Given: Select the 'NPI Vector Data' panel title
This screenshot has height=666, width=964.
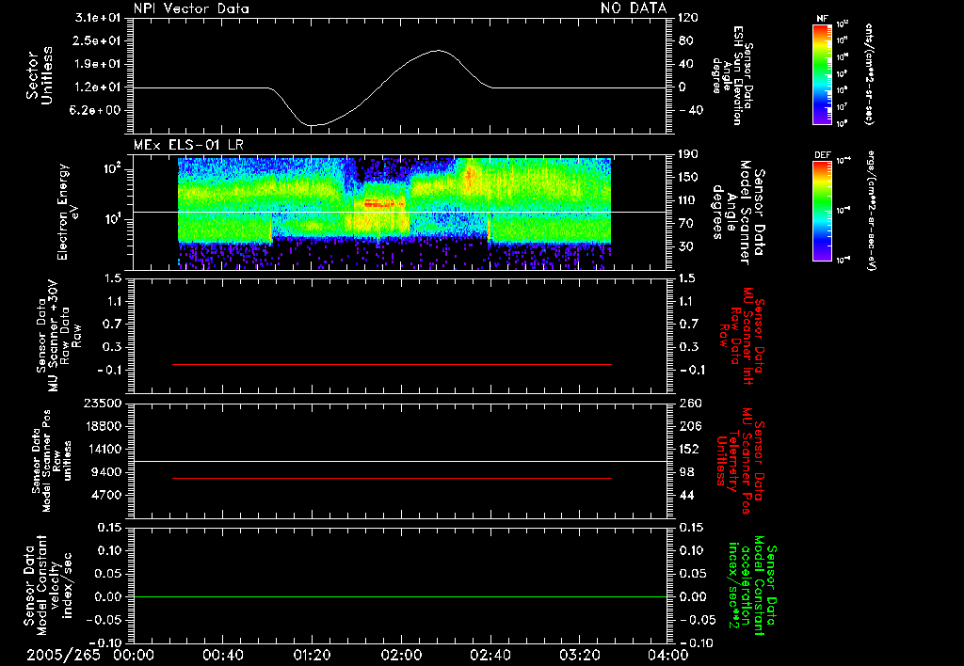Looking at the screenshot, I should pyautogui.click(x=191, y=8).
